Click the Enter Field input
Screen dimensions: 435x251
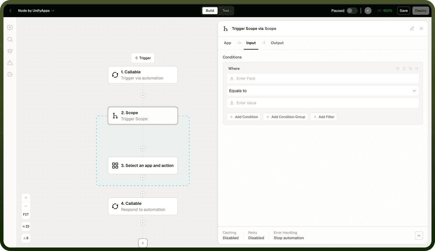(323, 78)
